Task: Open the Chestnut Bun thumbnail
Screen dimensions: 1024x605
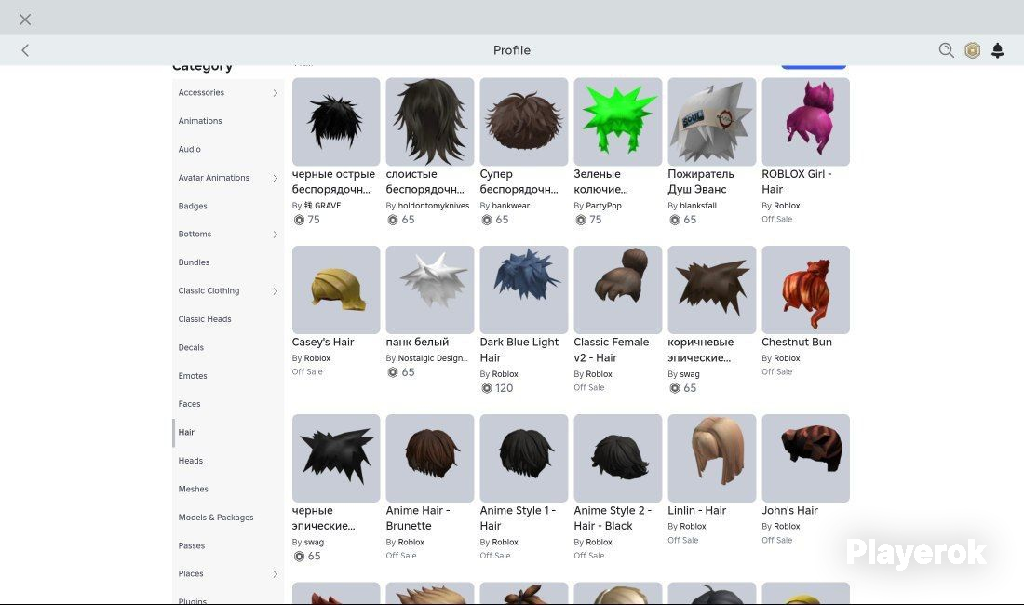Action: (x=806, y=289)
